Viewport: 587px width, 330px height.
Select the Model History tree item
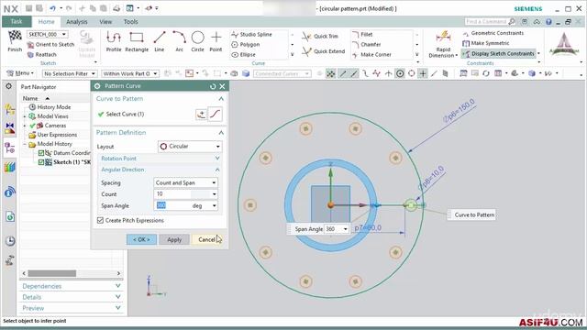(54, 144)
